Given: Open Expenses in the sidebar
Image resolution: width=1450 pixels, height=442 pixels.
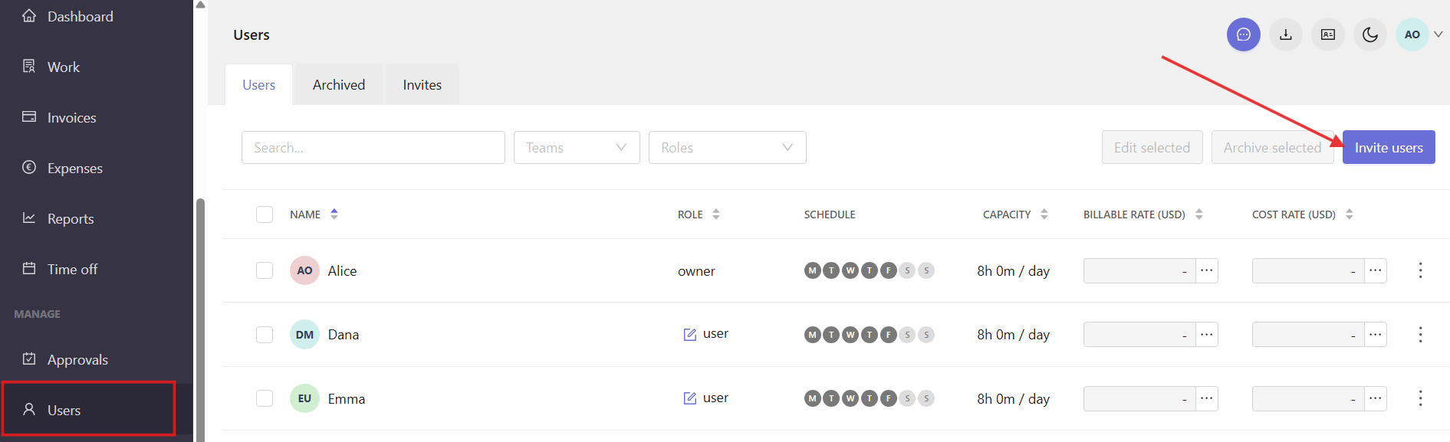Looking at the screenshot, I should [x=97, y=168].
